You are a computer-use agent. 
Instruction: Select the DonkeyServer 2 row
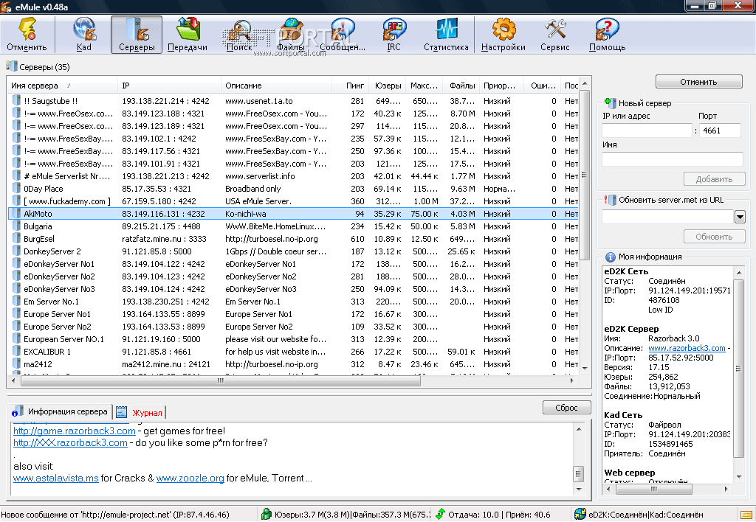293,251
